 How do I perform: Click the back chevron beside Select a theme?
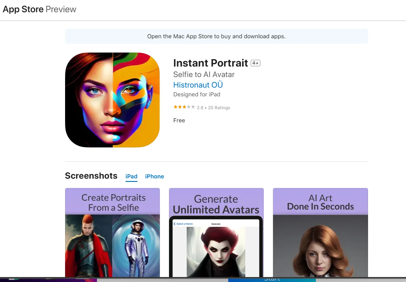pos(175,224)
